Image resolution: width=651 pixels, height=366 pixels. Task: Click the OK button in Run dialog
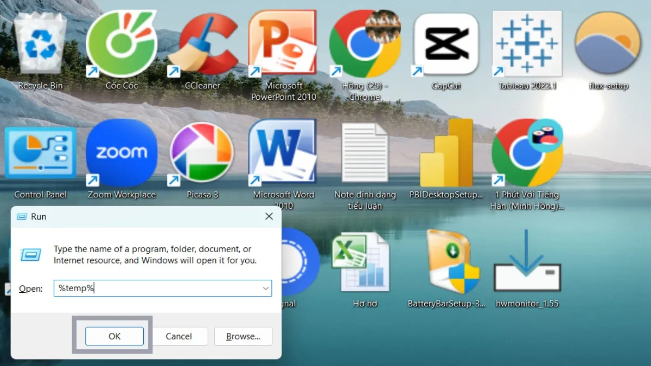click(114, 336)
